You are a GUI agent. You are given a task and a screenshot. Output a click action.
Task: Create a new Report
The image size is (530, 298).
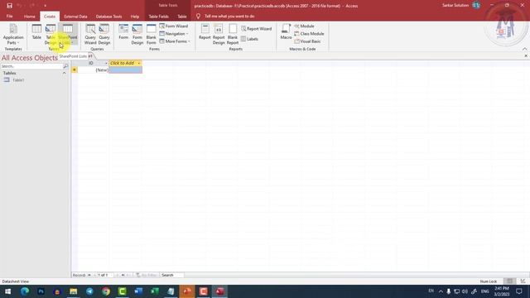click(205, 32)
